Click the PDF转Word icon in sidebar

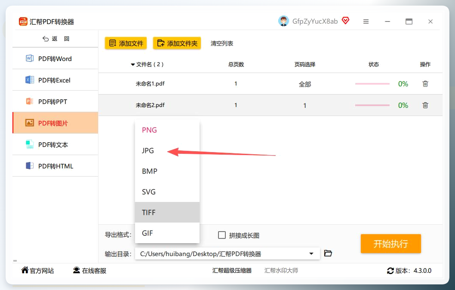(30, 58)
